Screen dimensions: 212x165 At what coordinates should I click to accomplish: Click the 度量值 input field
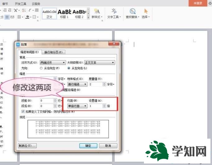coord(96,84)
